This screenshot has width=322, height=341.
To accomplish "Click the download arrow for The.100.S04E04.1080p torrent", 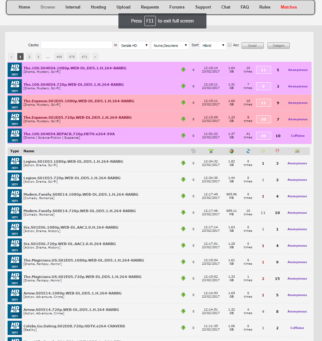I will click(183, 70).
